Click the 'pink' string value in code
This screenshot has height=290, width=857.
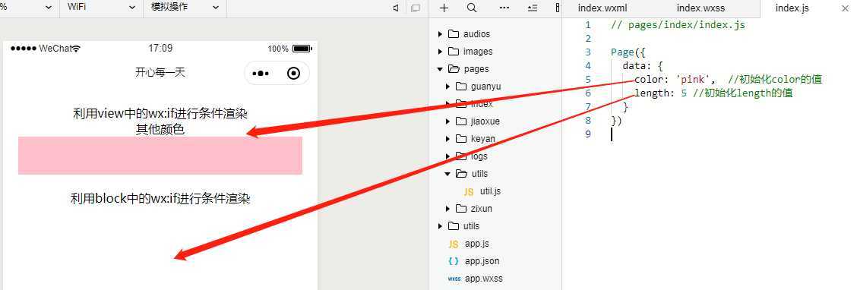tap(693, 79)
